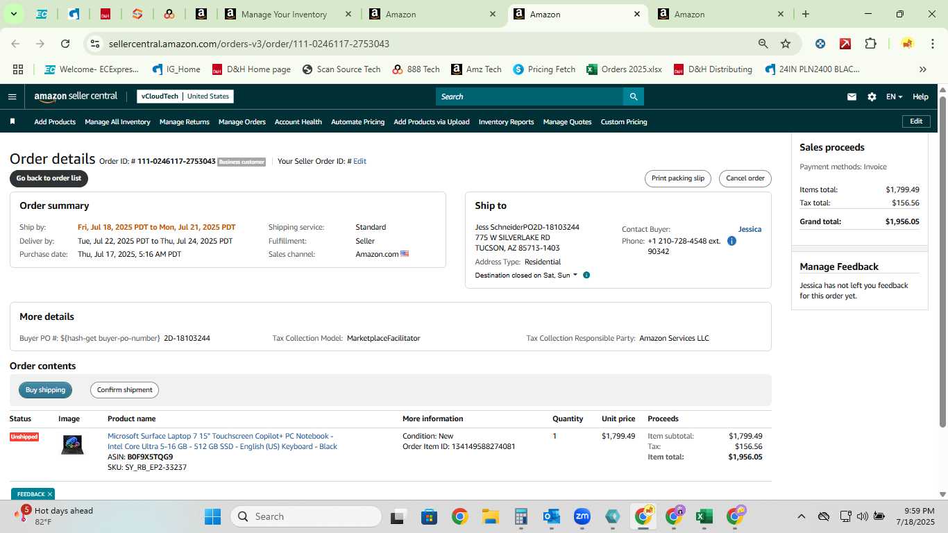Viewport: 948px width, 533px height.
Task: Open Add Products via Upload
Action: [x=432, y=121]
